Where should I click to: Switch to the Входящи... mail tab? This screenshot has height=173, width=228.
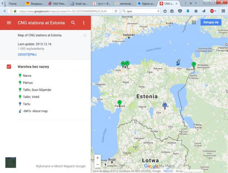35,4
